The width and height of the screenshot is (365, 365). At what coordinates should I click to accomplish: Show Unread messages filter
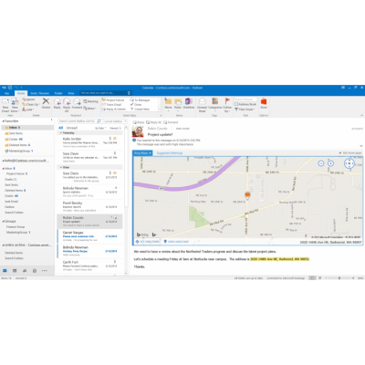(x=72, y=128)
